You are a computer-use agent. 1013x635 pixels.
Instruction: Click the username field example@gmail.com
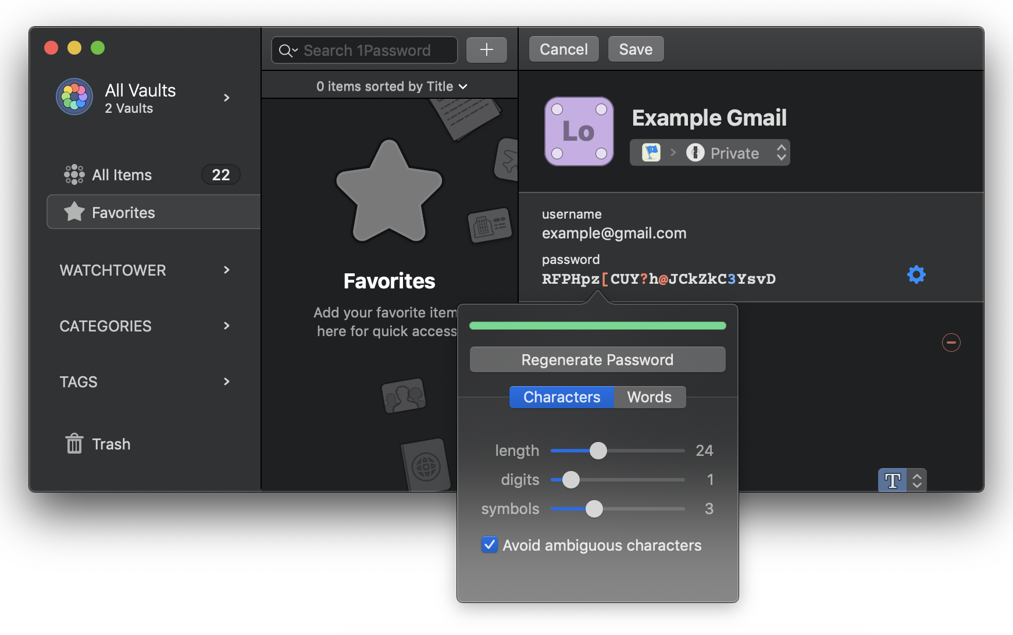pyautogui.click(x=614, y=233)
